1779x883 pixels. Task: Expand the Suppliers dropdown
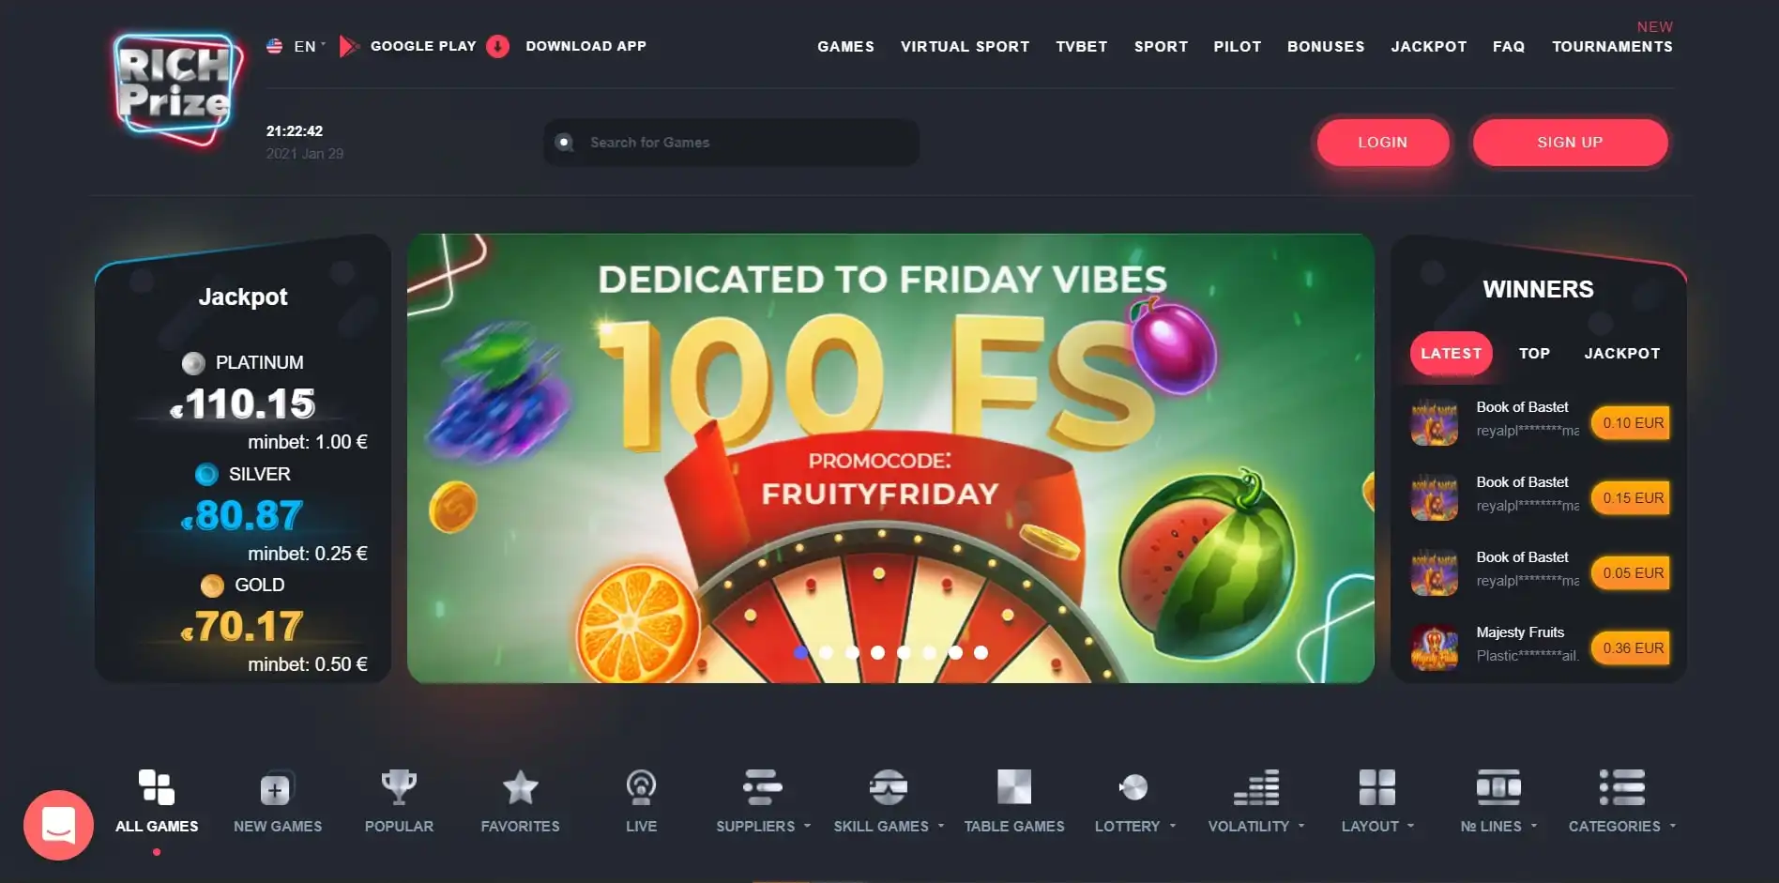tap(763, 826)
